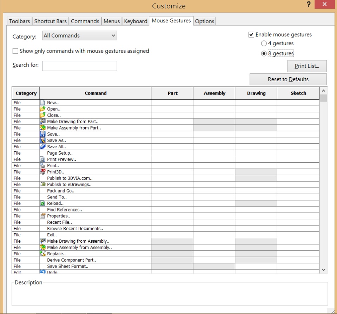Open the Category dropdown

(x=80, y=35)
